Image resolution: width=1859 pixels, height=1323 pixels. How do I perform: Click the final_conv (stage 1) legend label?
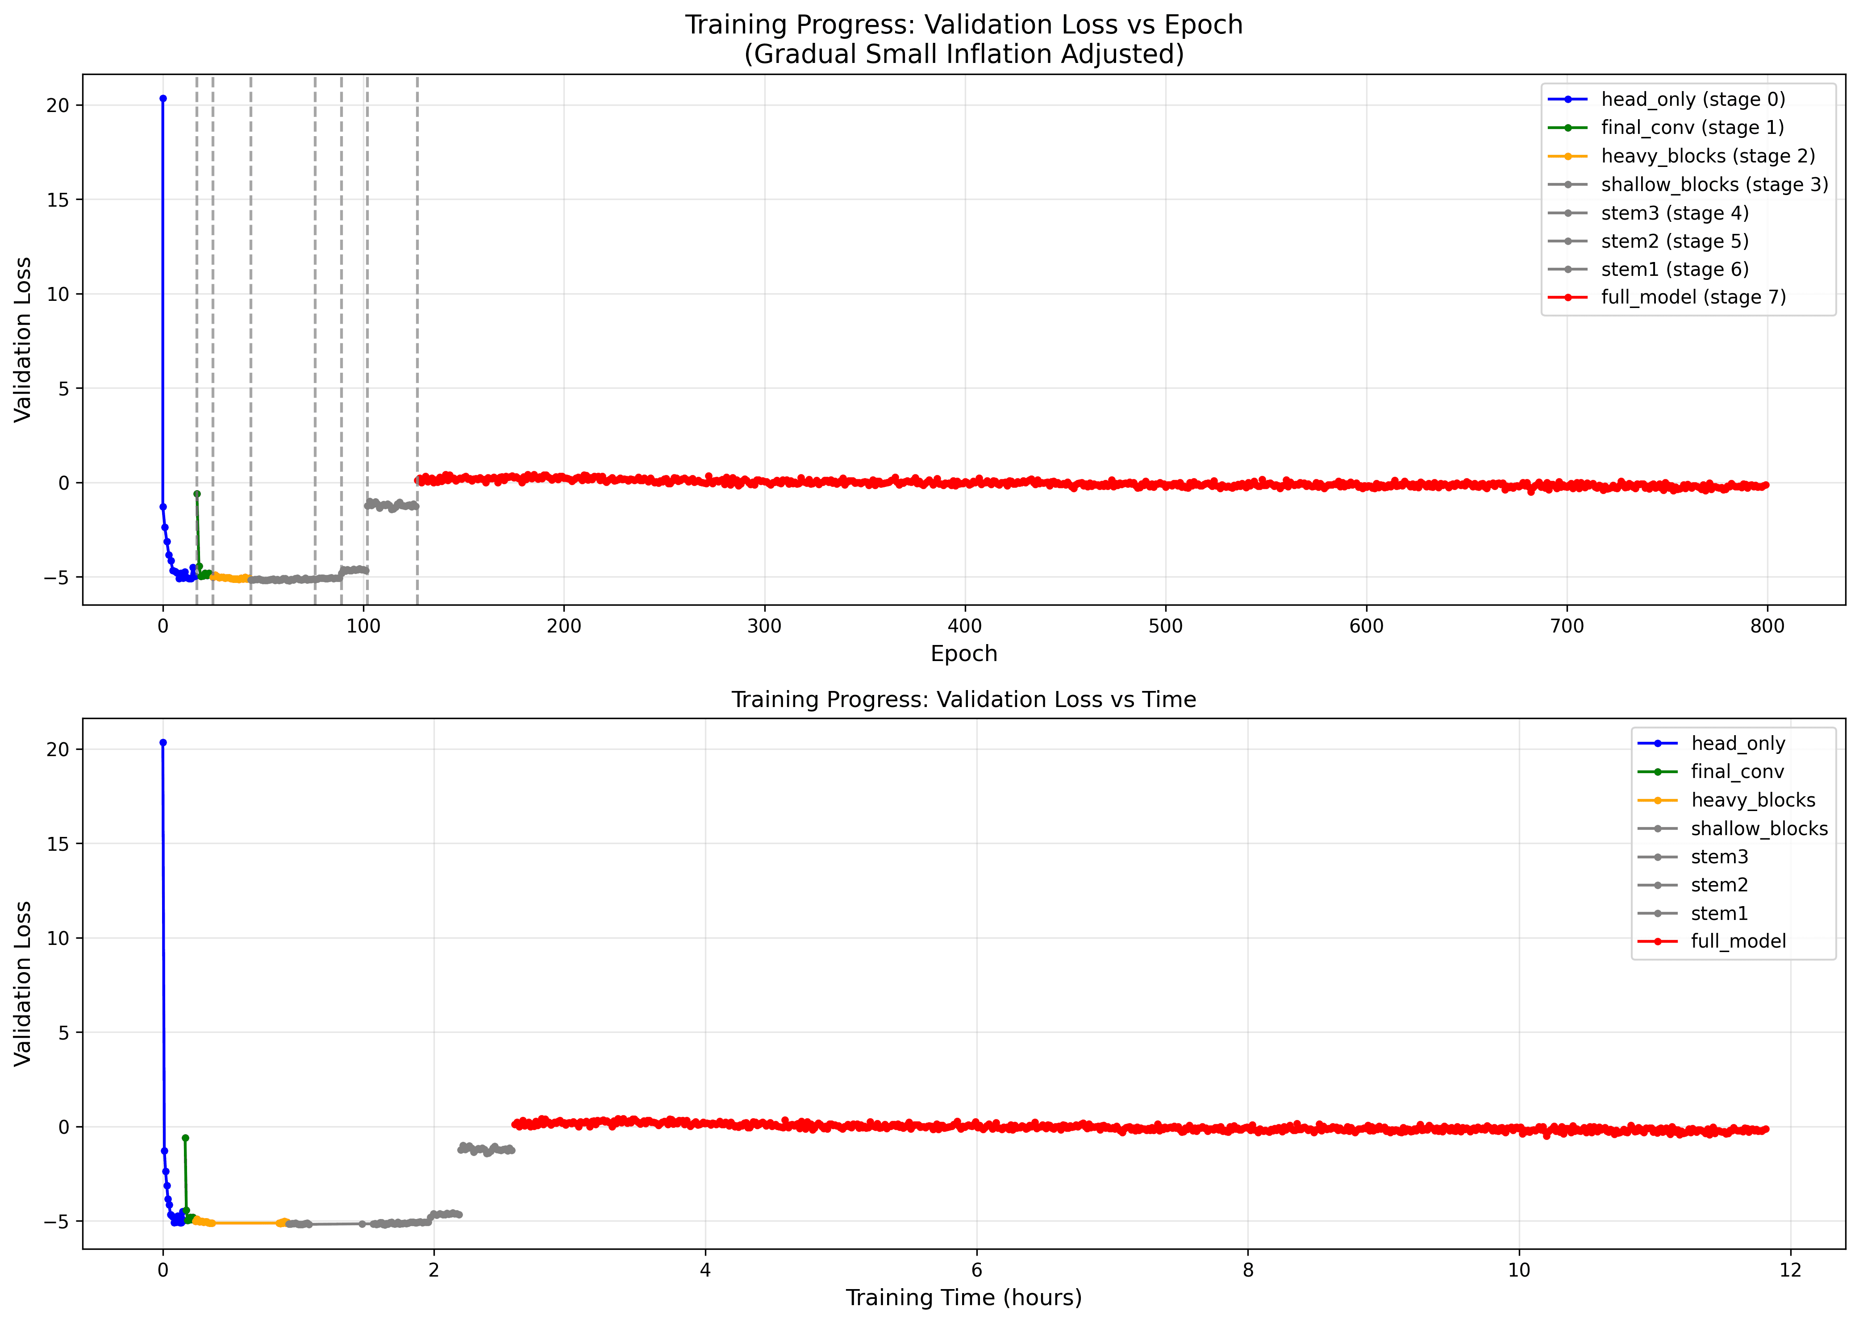pyautogui.click(x=1693, y=128)
